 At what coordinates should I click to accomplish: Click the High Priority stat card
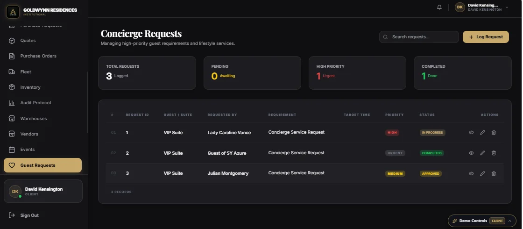tap(357, 73)
